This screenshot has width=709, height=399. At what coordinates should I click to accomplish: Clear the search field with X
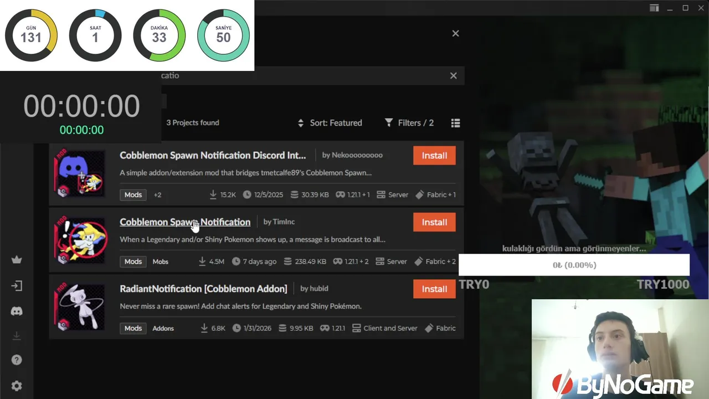pyautogui.click(x=453, y=75)
